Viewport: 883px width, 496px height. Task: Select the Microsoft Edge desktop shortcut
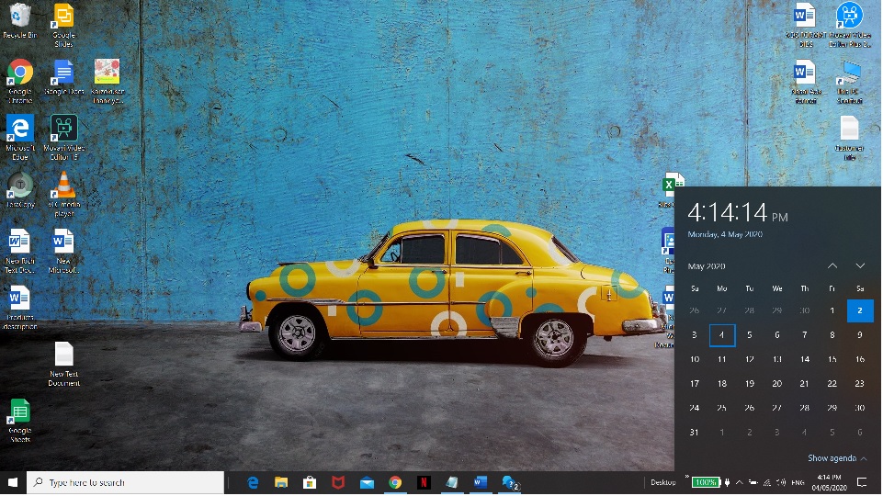click(19, 138)
